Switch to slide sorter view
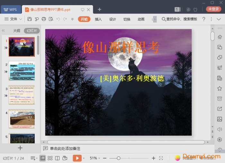This screenshot has width=225, height=163. pyautogui.click(x=50, y=158)
